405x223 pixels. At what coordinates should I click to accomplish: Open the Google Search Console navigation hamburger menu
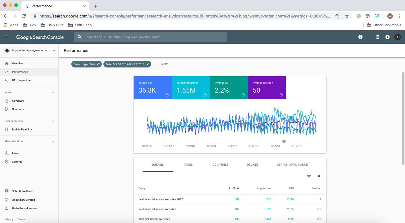click(x=7, y=37)
